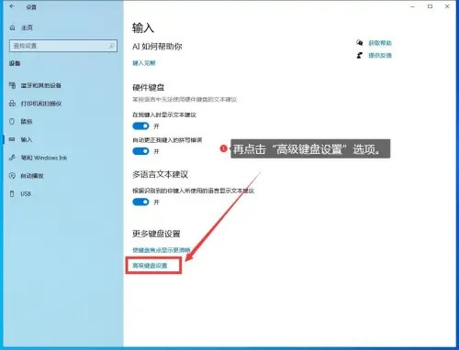
Task: Select the Pen and Windows Ink icon
Action: tap(12, 158)
